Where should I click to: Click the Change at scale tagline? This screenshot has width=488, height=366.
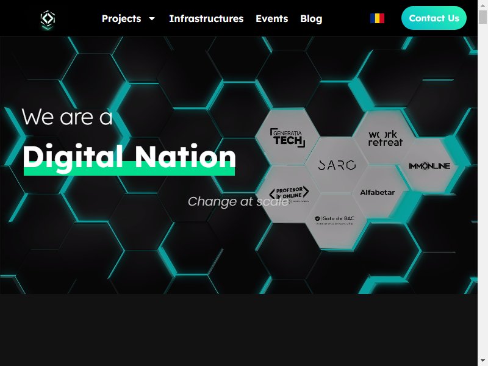pyautogui.click(x=239, y=202)
